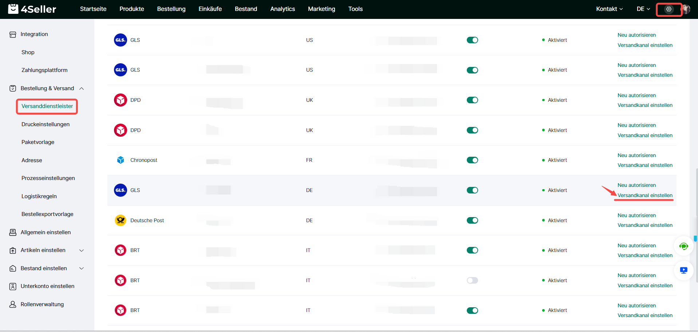
Task: Open the green chat support icon
Action: coord(683,247)
